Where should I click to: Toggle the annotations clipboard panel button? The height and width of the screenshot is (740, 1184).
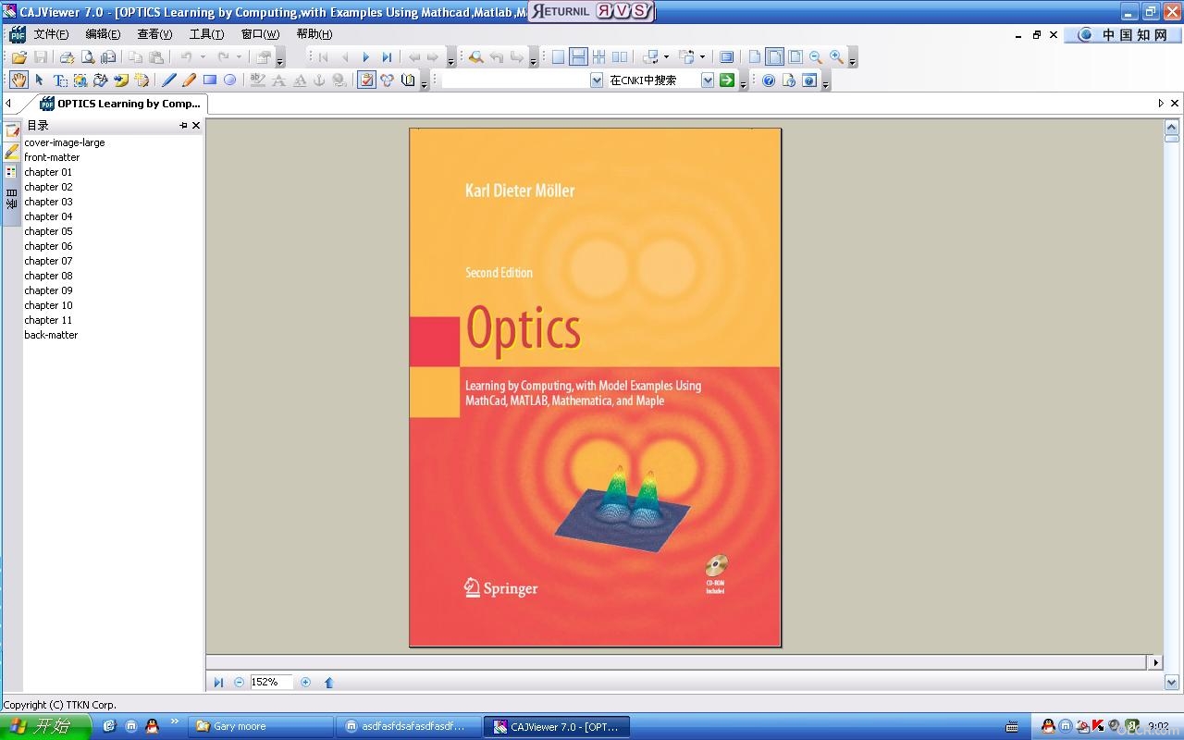367,80
